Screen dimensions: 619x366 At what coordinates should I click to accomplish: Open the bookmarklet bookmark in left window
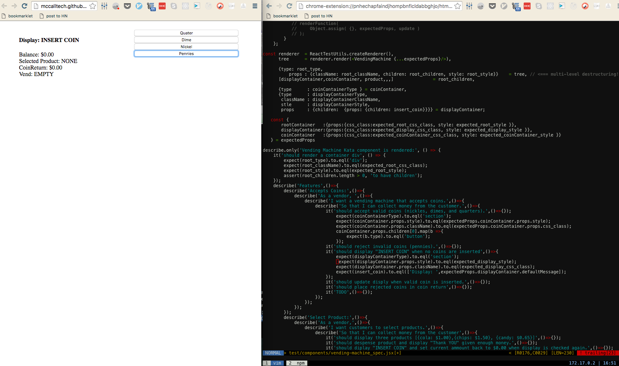tap(17, 16)
